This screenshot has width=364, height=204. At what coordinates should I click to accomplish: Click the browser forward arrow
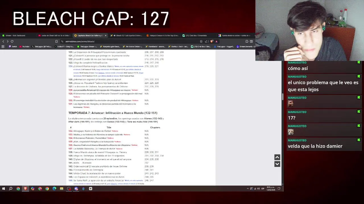click(7, 41)
